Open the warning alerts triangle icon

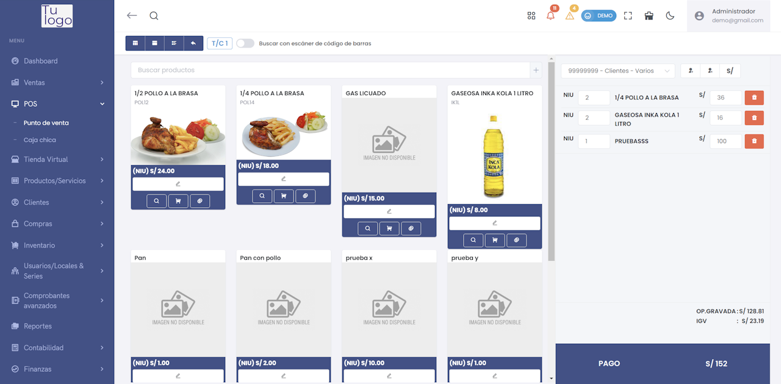pyautogui.click(x=570, y=16)
